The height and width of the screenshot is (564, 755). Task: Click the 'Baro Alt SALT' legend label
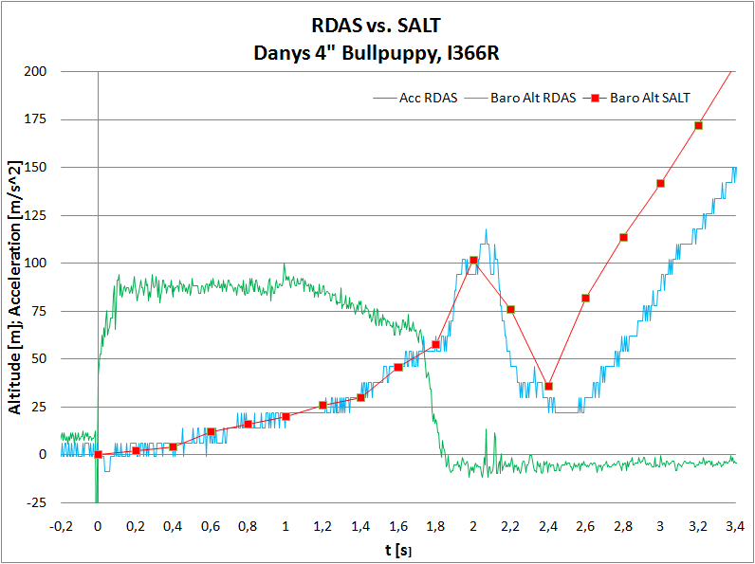[x=650, y=97]
